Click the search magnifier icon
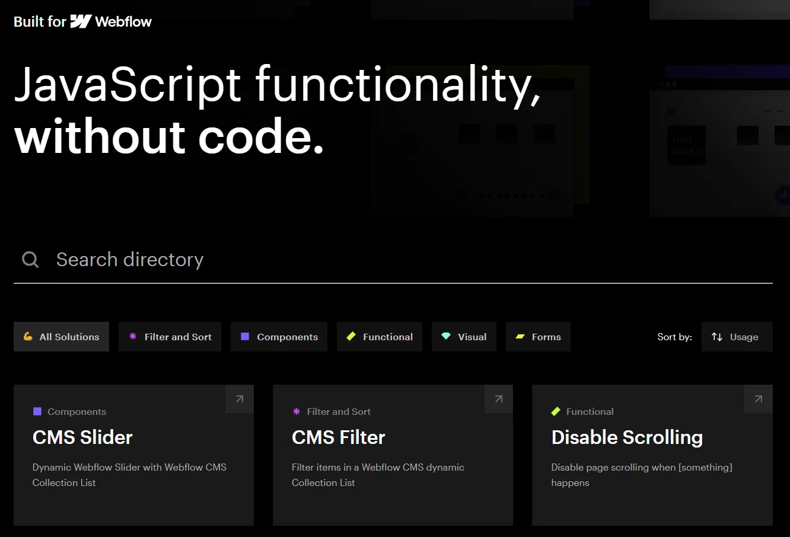Image resolution: width=790 pixels, height=537 pixels. (30, 260)
